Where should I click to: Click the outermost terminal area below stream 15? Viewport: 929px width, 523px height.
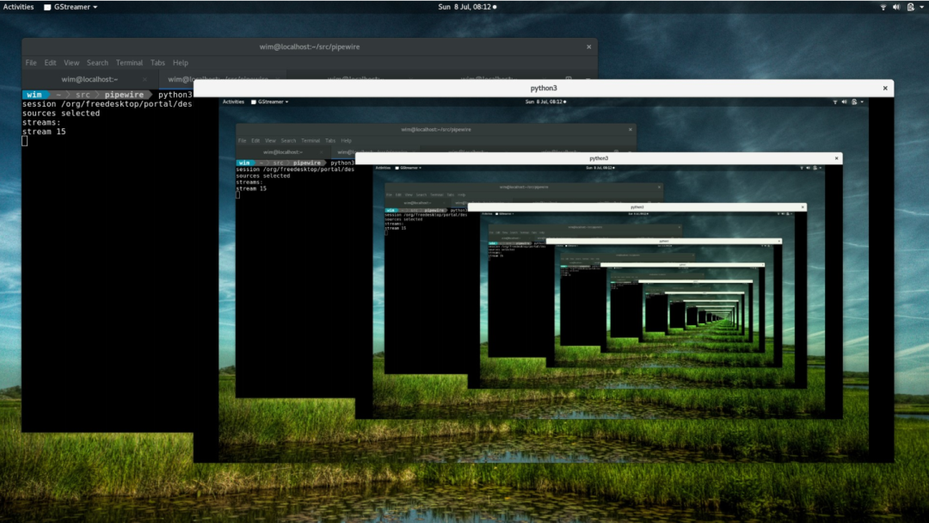pyautogui.click(x=103, y=284)
